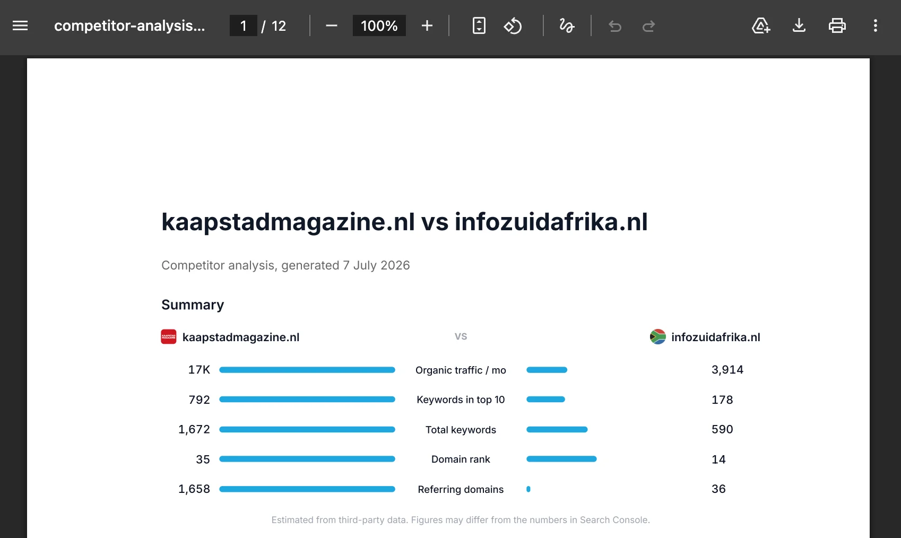The width and height of the screenshot is (901, 538).
Task: Click the Summary section heading
Action: click(193, 305)
